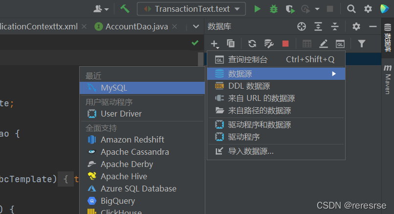This screenshot has width=394, height=214.
Task: Click the Build project hammer icon
Action: 125,9
